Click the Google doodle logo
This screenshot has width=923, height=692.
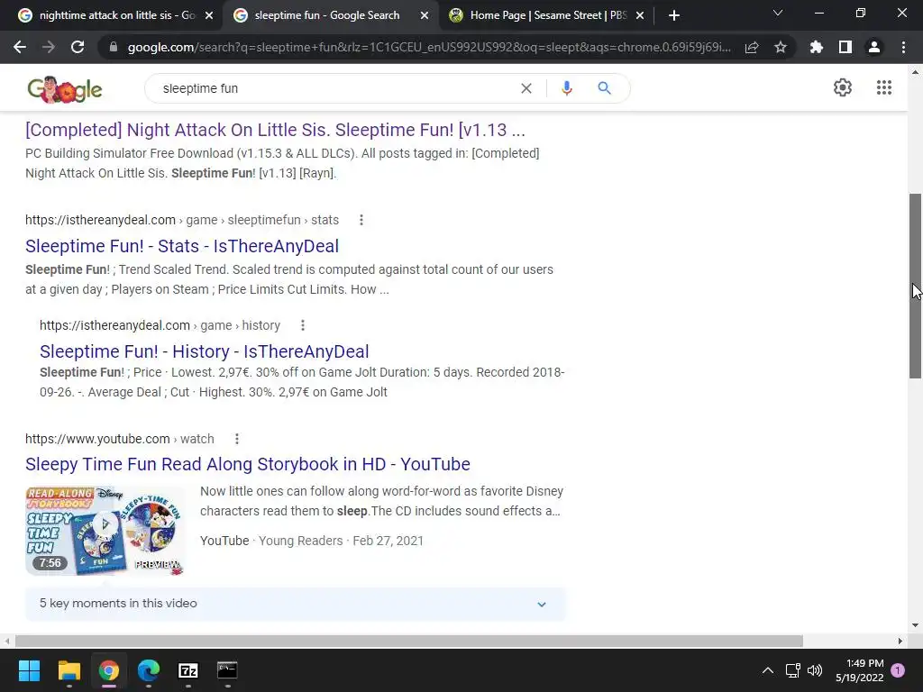(65, 89)
